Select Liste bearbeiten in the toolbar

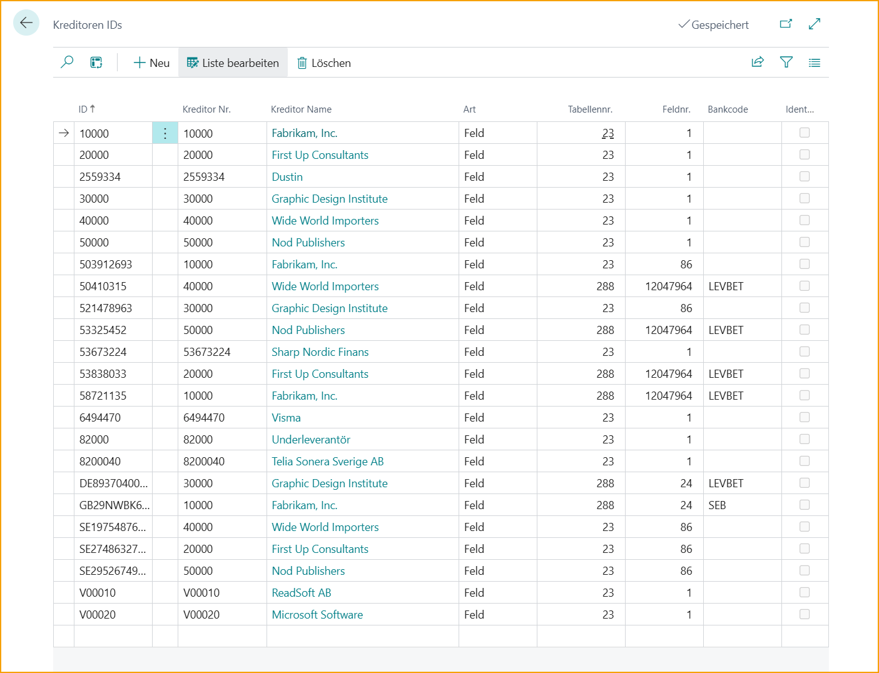pos(233,63)
